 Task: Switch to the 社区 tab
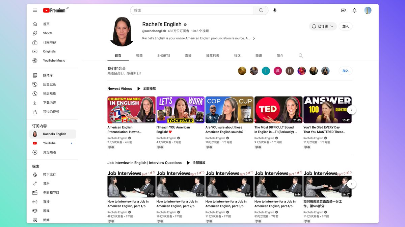(x=237, y=55)
